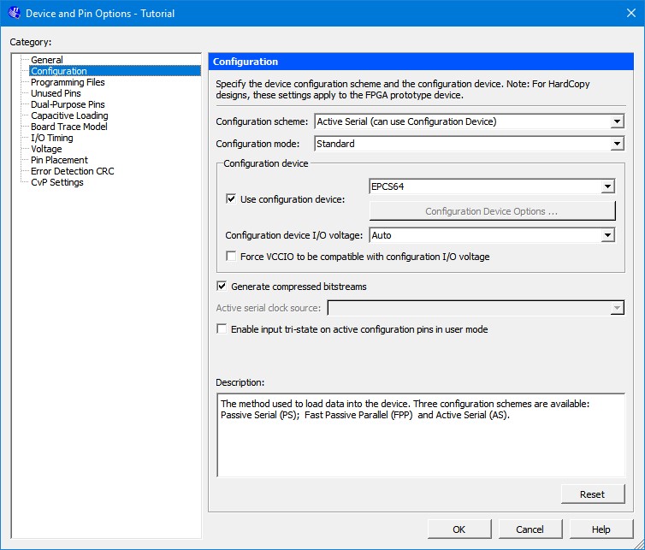Screen dimensions: 645x550
Task: Confirm settings with the OK button
Action: [x=459, y=529]
